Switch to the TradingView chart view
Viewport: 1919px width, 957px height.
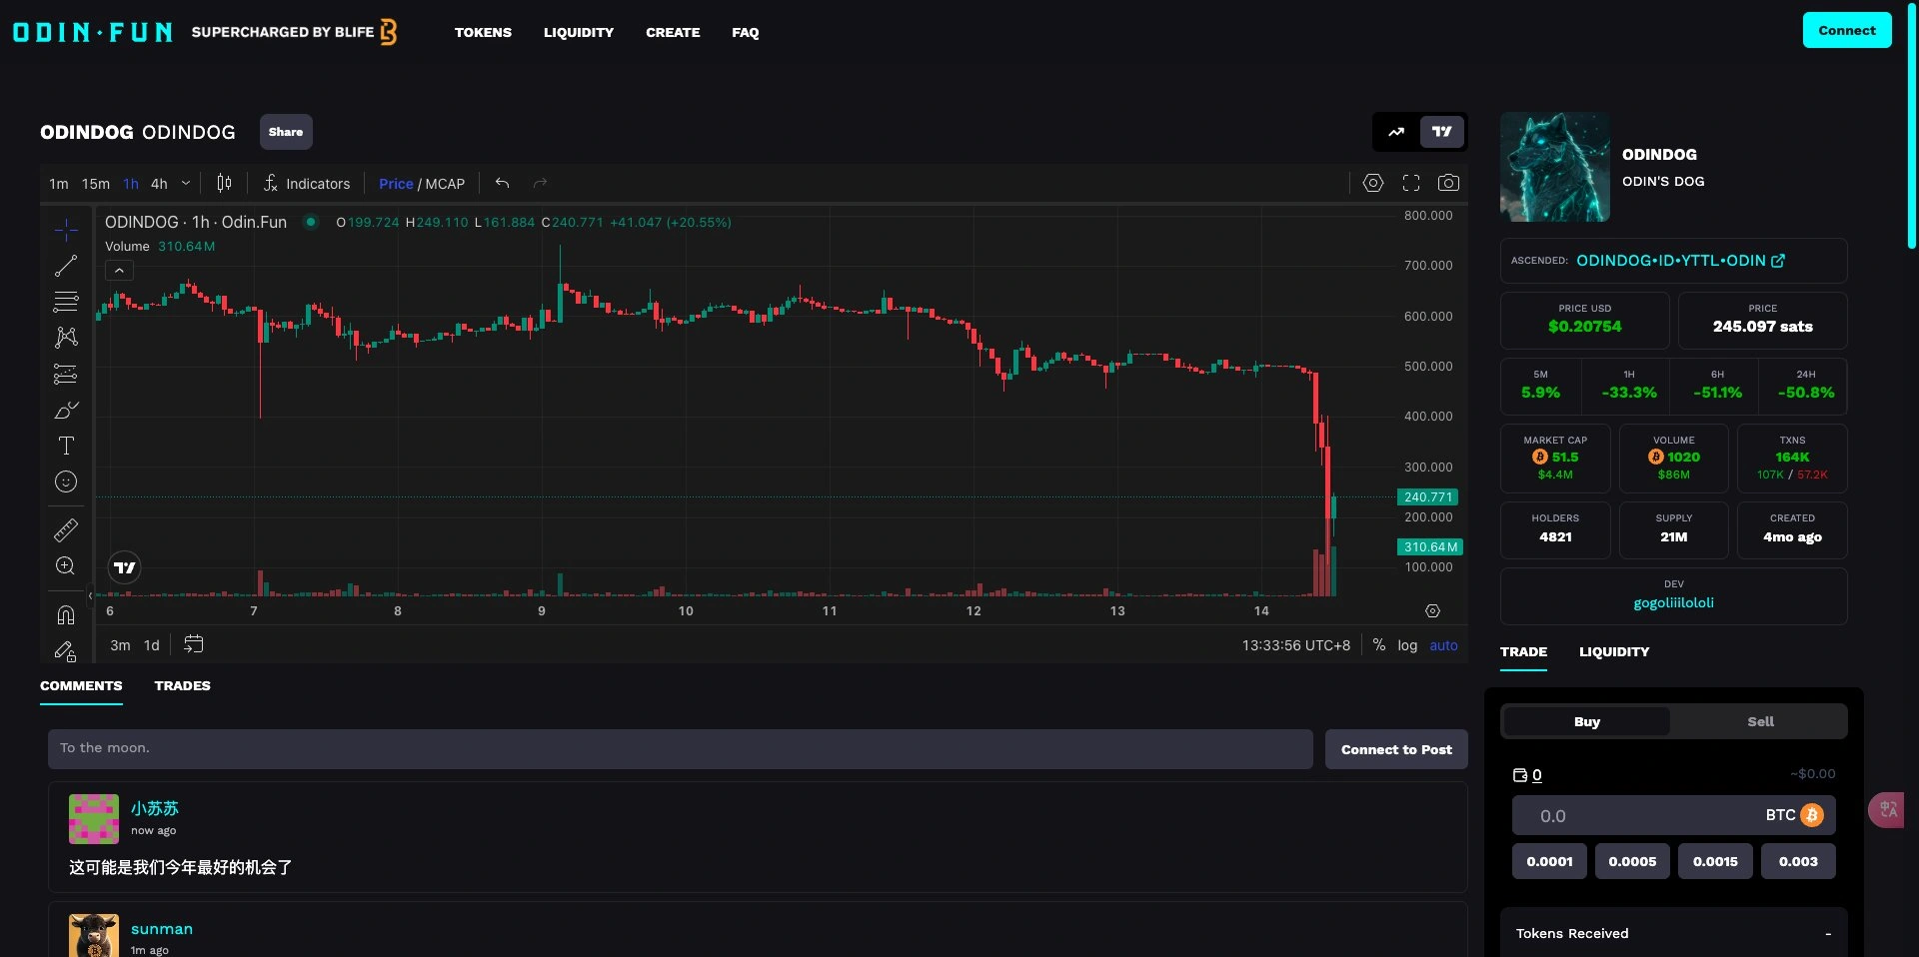(x=1442, y=132)
